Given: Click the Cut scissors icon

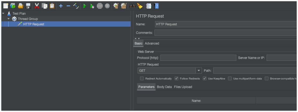Looking at the screenshot, I should pos(37,6).
